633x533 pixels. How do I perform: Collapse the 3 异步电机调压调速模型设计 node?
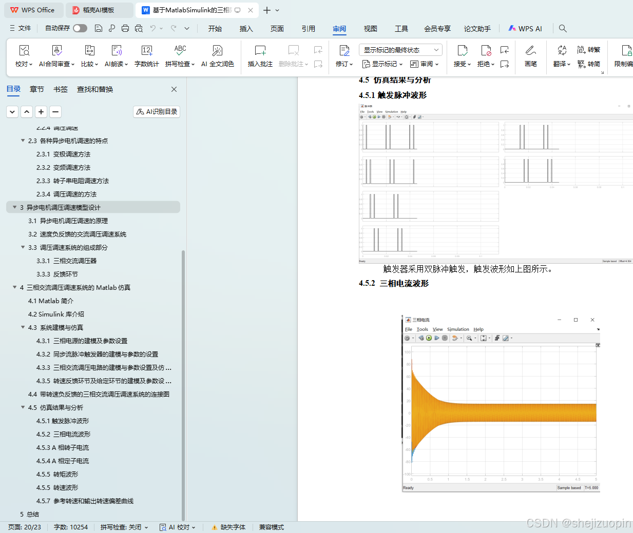pyautogui.click(x=14, y=207)
